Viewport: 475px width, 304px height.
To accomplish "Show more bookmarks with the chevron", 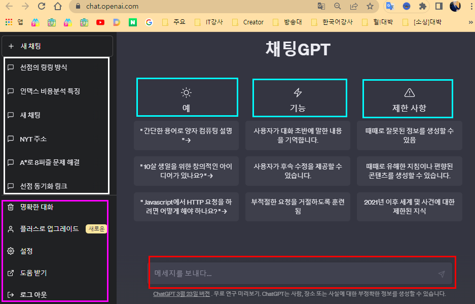I will click(470, 22).
